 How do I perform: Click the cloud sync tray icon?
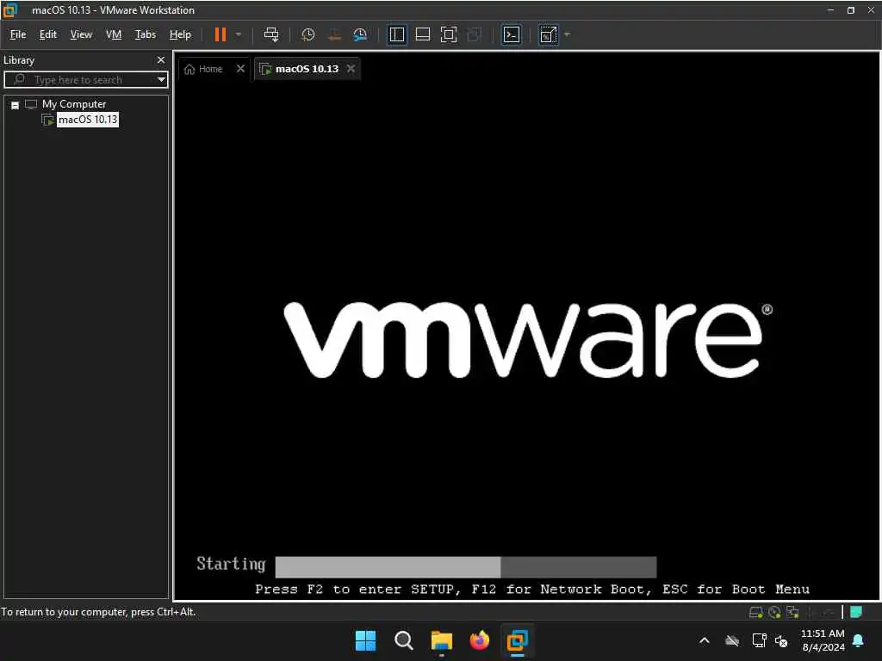click(732, 640)
